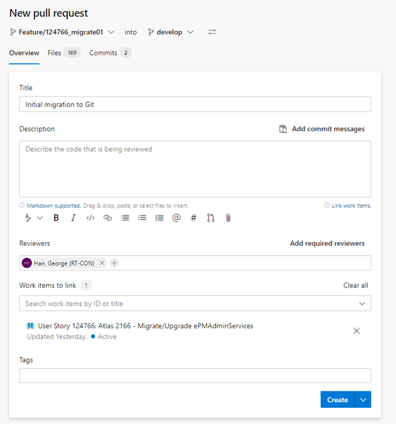Expand the work items search dropdown chevron
396x424 pixels.
tap(362, 304)
